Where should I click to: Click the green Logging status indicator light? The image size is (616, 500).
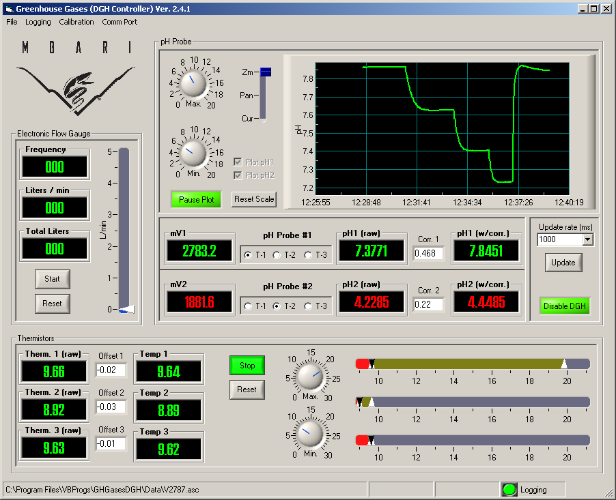pos(509,489)
